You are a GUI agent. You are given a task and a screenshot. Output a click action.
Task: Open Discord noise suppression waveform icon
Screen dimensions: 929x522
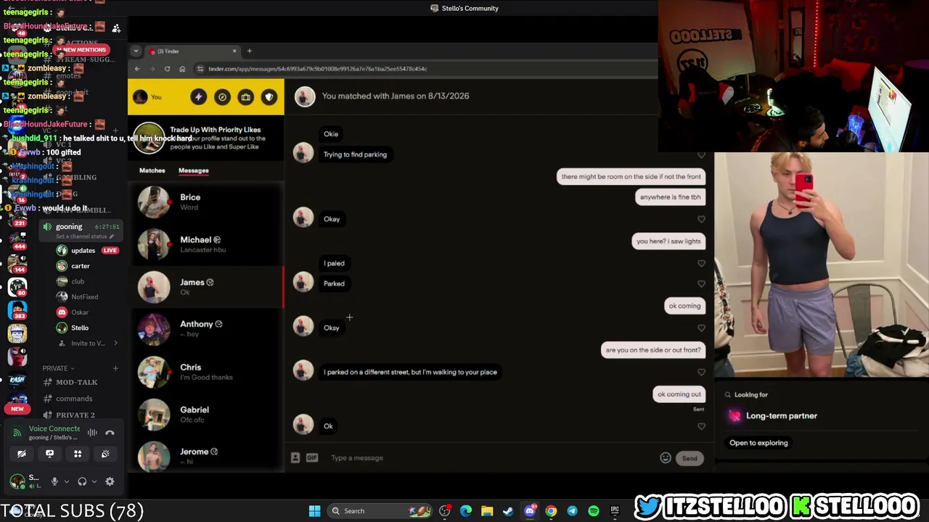(x=92, y=433)
